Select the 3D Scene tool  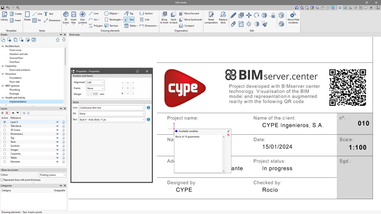66,17
